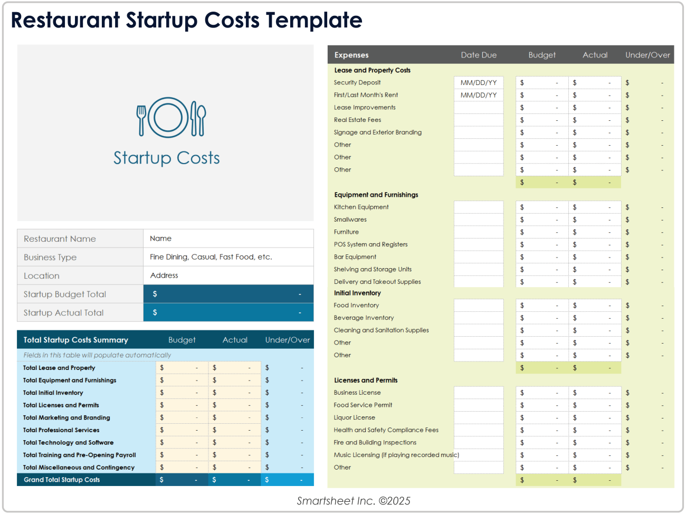
Task: Click the Liquor License budget cell
Action: (542, 417)
